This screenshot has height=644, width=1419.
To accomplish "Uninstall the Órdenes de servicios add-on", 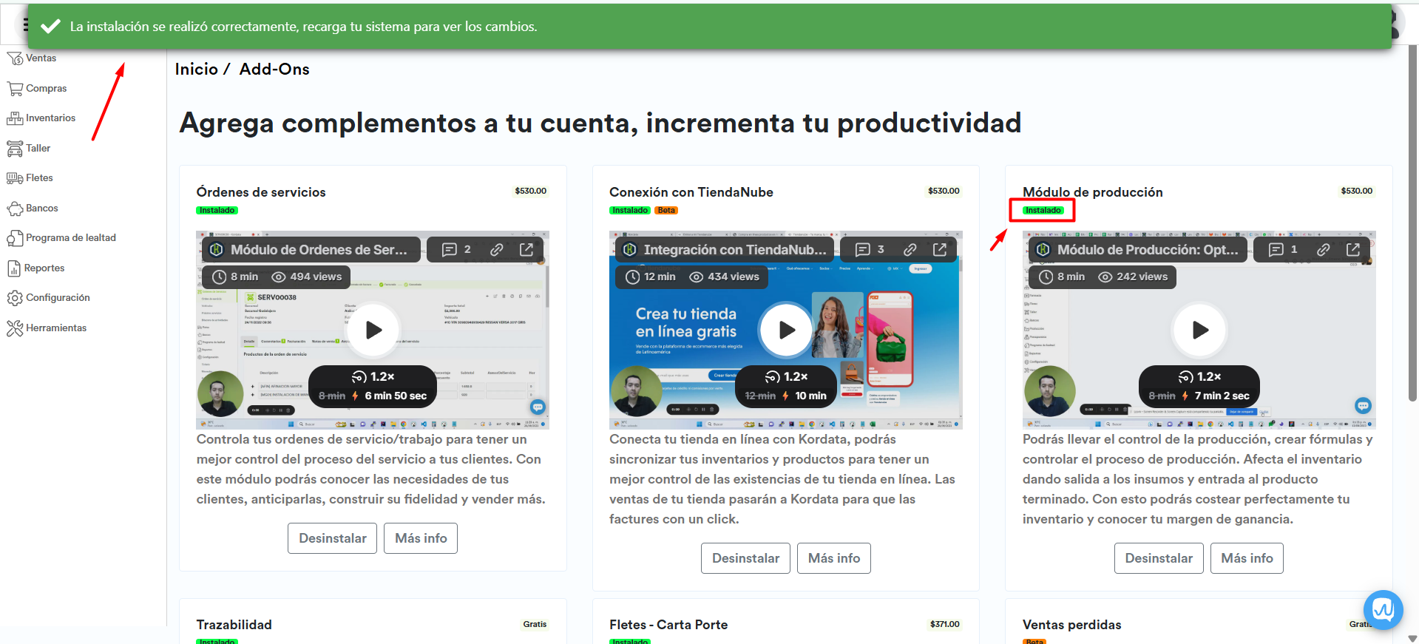I will coord(332,538).
